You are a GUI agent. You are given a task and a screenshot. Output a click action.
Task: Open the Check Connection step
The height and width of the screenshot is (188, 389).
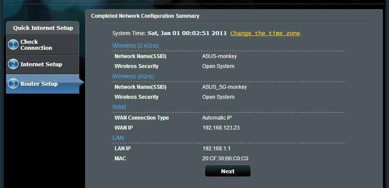(43, 45)
